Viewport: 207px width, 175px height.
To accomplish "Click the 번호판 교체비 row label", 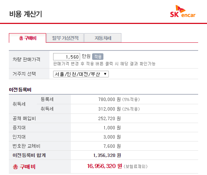I will (27, 146).
